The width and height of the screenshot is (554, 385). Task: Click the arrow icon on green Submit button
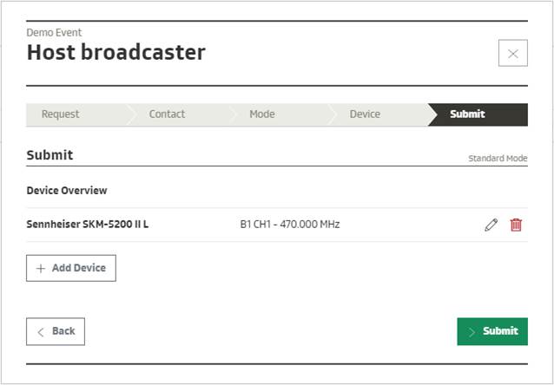tap(472, 331)
